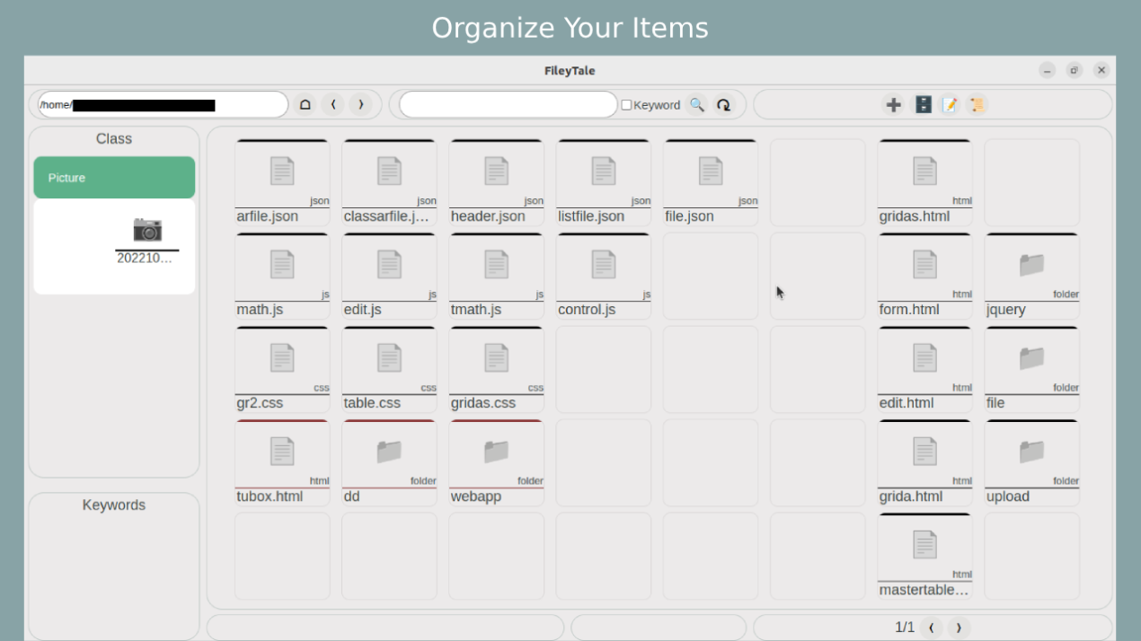Maximize the FileyTale window
This screenshot has width=1141, height=641.
tap(1075, 70)
